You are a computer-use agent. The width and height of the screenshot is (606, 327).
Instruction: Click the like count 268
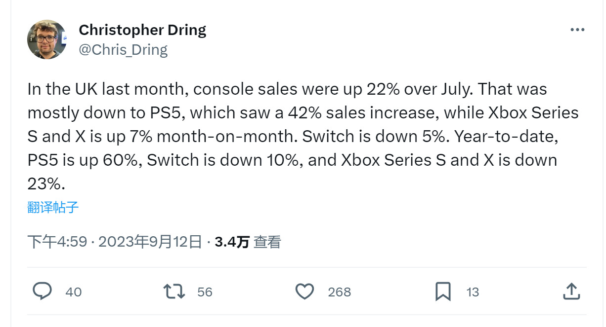click(x=339, y=292)
